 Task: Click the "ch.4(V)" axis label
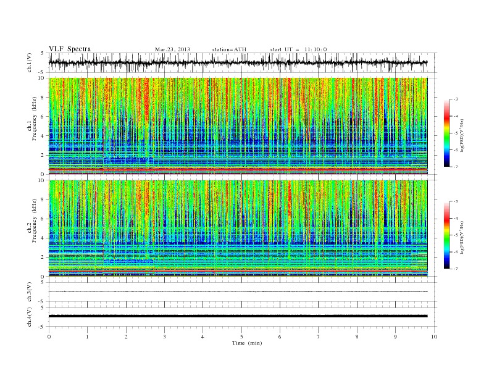pyautogui.click(x=30, y=317)
